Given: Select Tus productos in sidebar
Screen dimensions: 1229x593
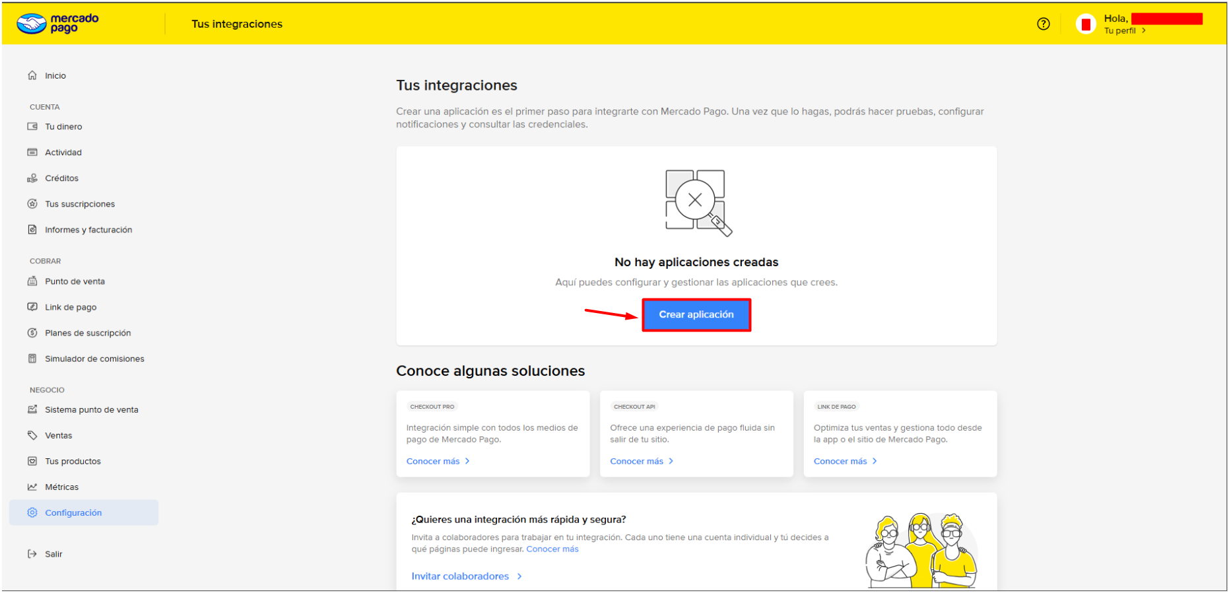Looking at the screenshot, I should 73,461.
